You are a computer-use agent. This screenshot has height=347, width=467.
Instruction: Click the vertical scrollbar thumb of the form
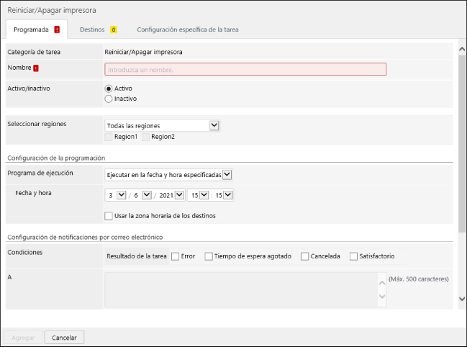pyautogui.click(x=461, y=144)
